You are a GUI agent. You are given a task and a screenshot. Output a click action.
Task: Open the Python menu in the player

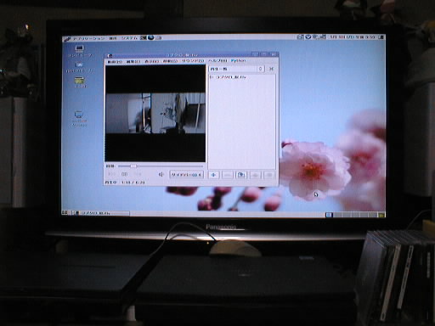pos(238,60)
